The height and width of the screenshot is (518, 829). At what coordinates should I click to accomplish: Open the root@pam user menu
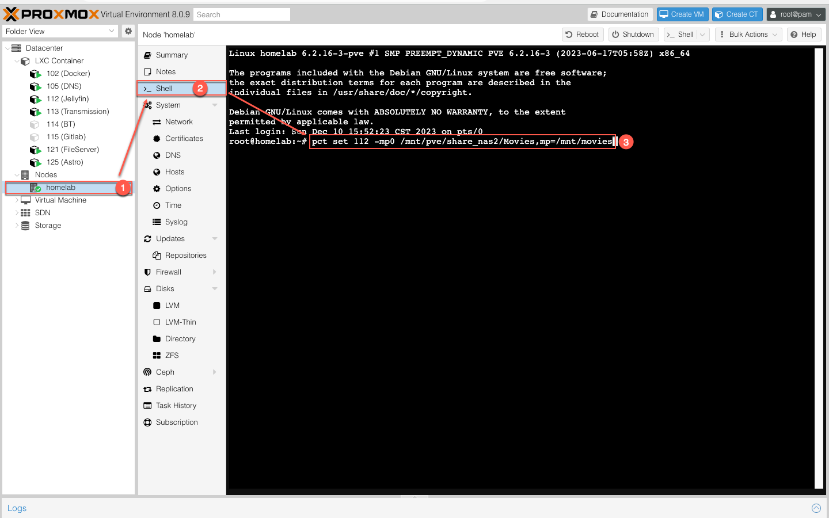[x=796, y=14]
